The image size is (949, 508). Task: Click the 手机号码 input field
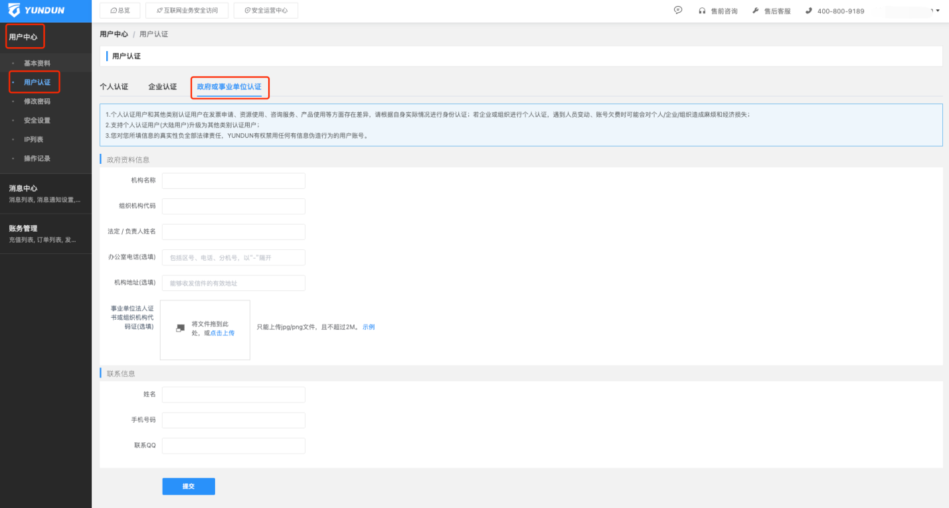click(x=234, y=420)
